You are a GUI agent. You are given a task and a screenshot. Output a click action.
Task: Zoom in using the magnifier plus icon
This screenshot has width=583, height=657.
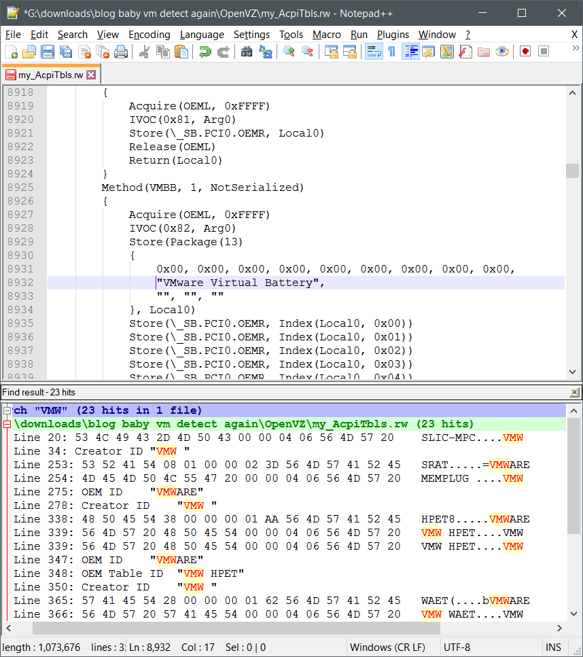pos(289,52)
